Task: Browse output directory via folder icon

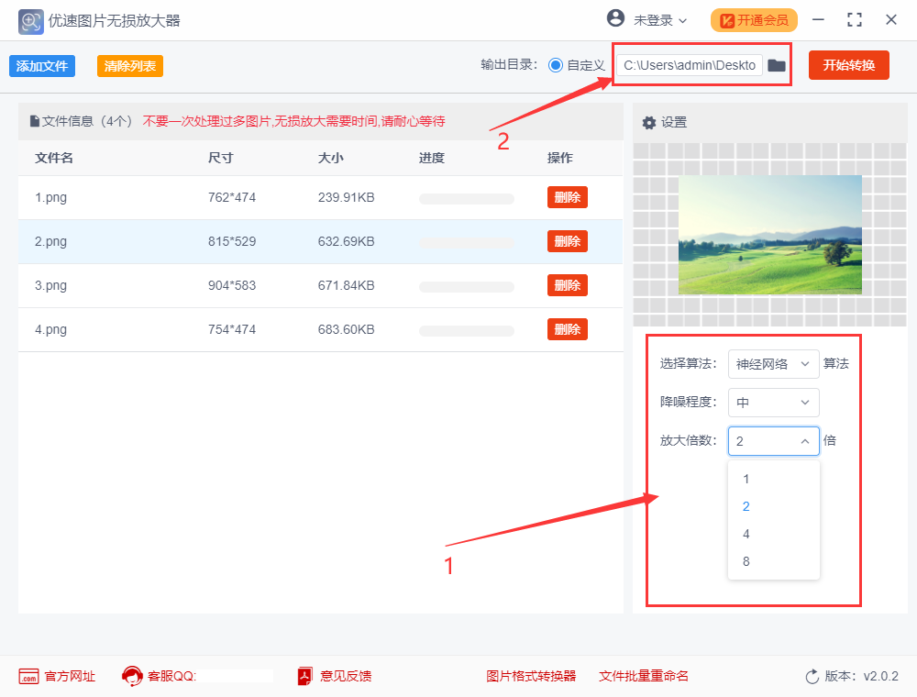Action: (776, 65)
